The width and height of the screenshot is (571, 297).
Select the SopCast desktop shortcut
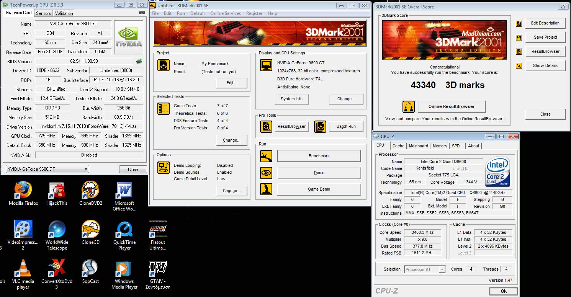90,272
